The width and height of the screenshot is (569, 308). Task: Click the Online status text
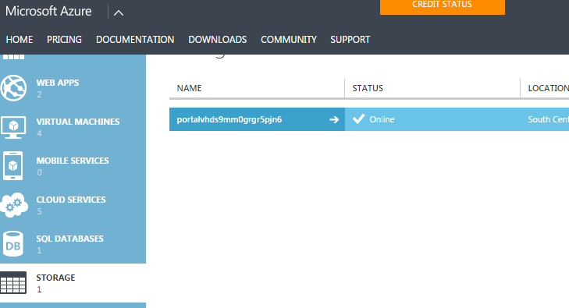coord(382,119)
